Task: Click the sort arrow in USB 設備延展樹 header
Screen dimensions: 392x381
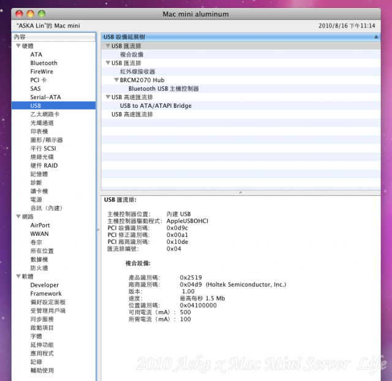Action: [x=376, y=37]
